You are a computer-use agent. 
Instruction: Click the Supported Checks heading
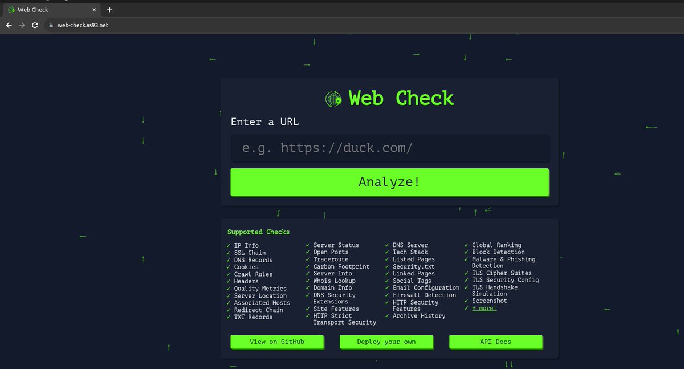[258, 232]
